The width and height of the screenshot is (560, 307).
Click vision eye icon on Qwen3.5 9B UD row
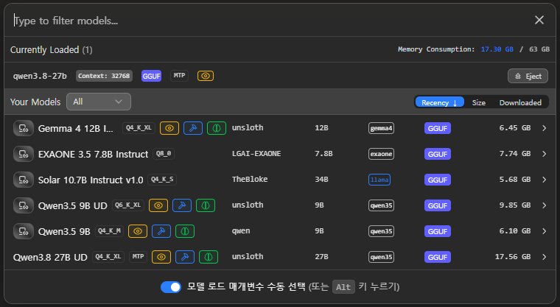(x=158, y=205)
